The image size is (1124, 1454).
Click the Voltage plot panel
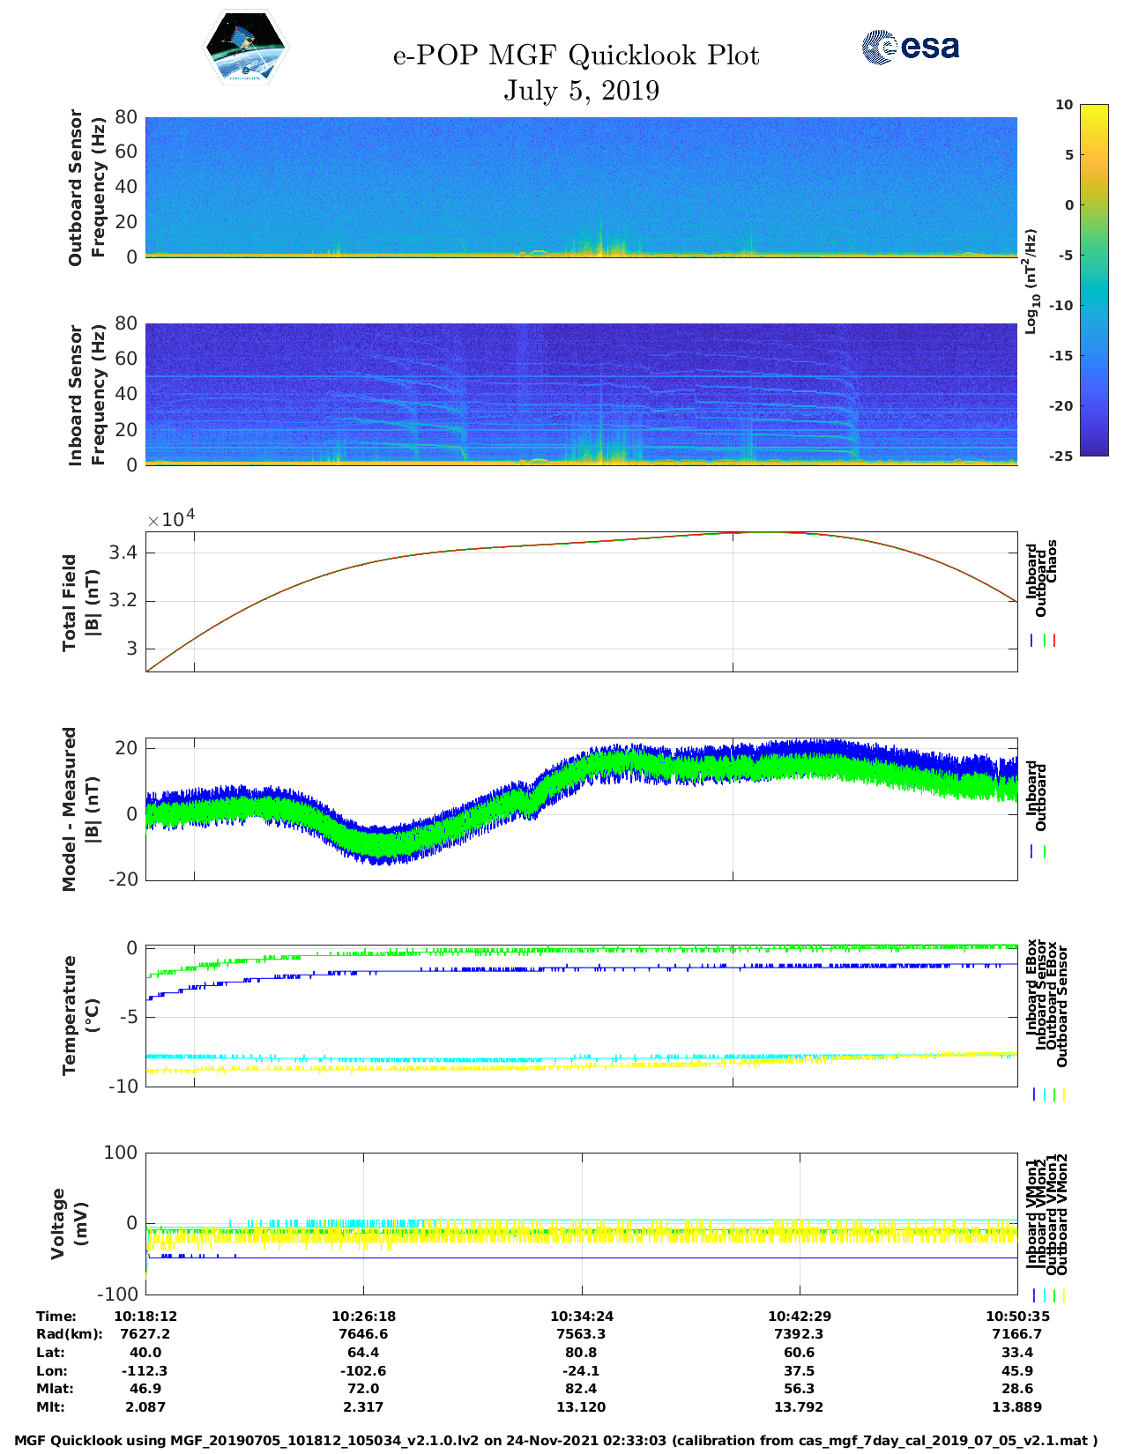pos(581,1224)
